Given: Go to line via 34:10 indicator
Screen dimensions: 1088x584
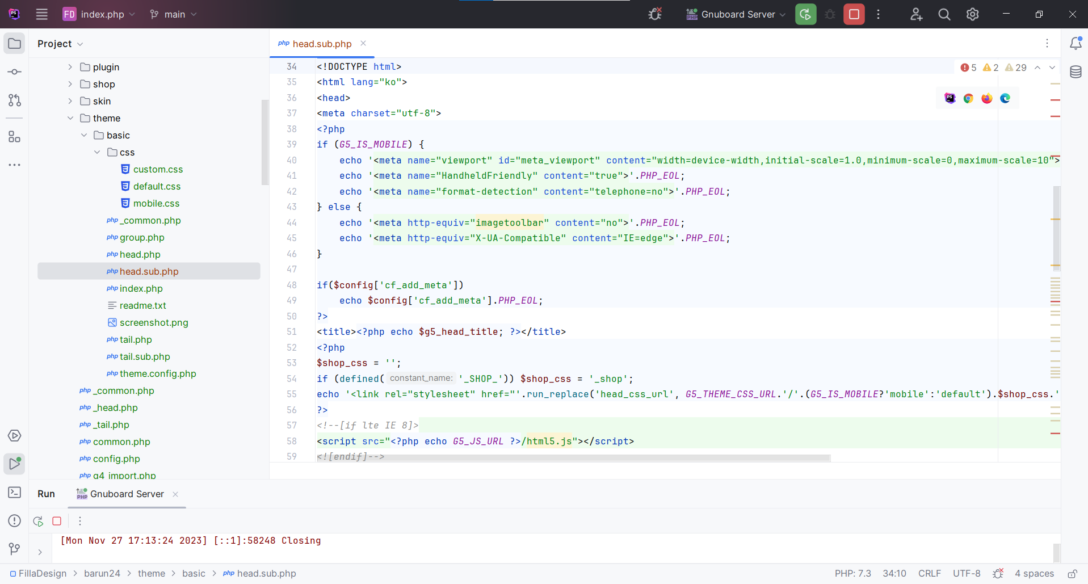Looking at the screenshot, I should [894, 574].
